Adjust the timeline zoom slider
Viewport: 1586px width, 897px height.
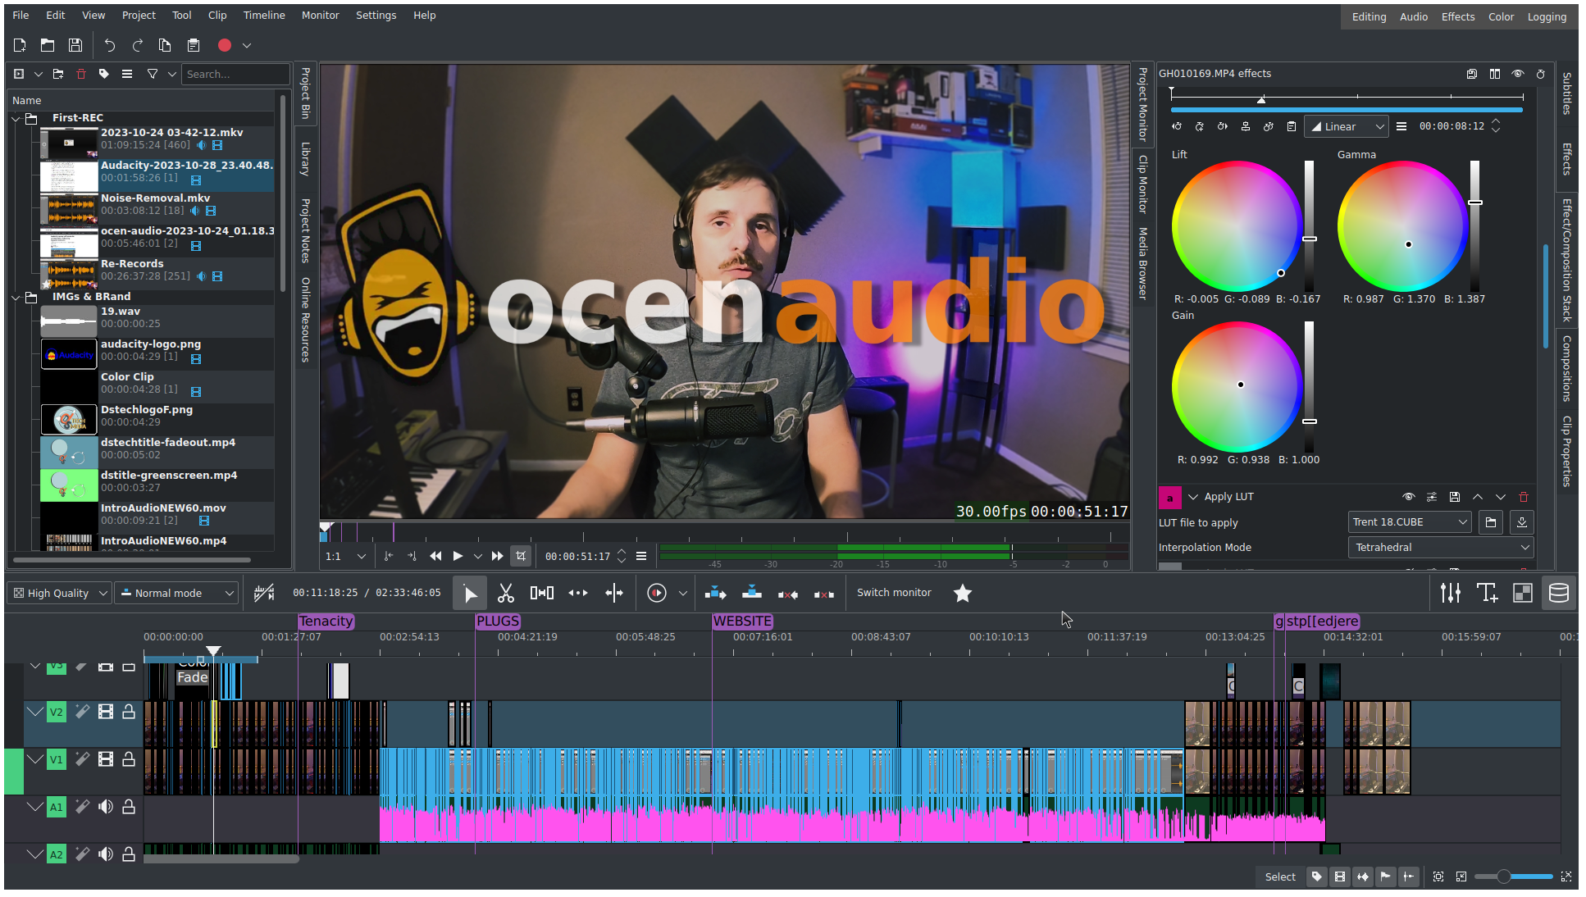coord(1513,877)
